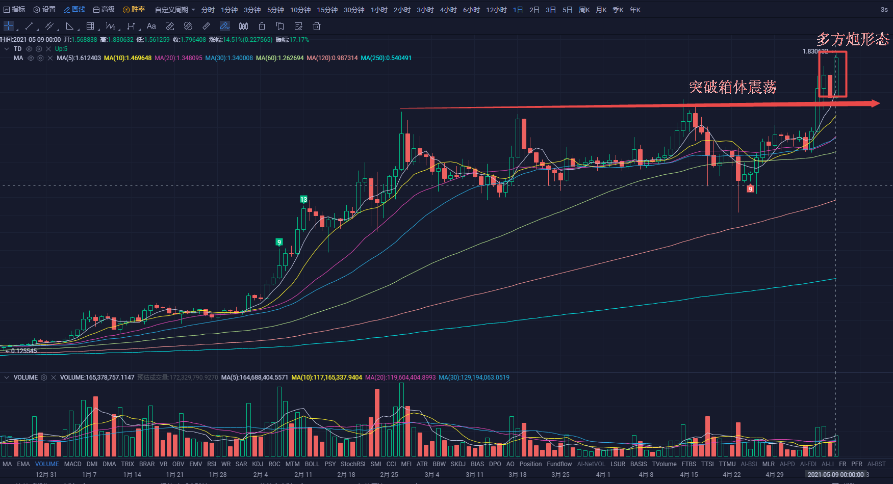
Task: Remove the MA indicator with its X
Action: pyautogui.click(x=50, y=58)
